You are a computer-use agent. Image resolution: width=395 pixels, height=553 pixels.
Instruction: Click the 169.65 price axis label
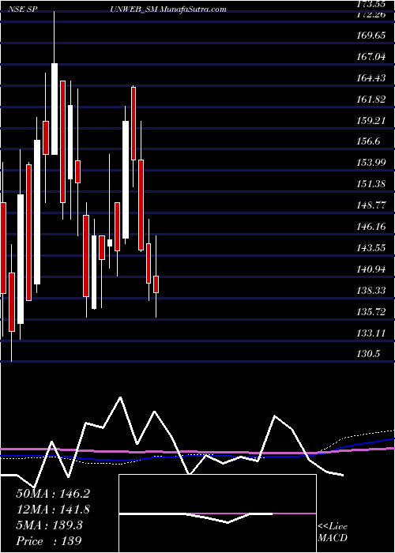[x=371, y=36]
